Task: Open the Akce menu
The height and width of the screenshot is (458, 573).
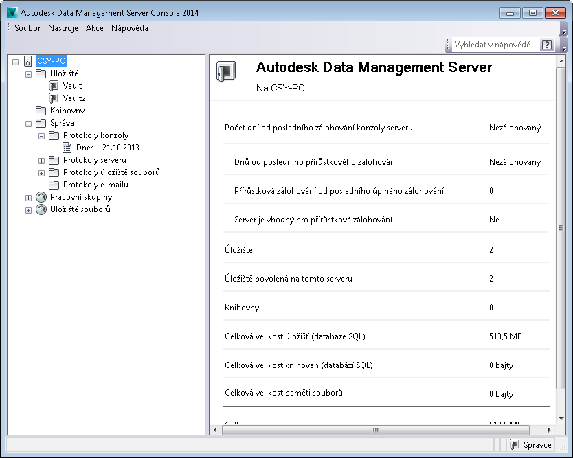Action: [x=95, y=28]
